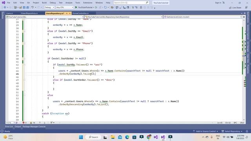Collapse the code block at line 35
Viewport: 251px width, 141px height.
[24, 43]
